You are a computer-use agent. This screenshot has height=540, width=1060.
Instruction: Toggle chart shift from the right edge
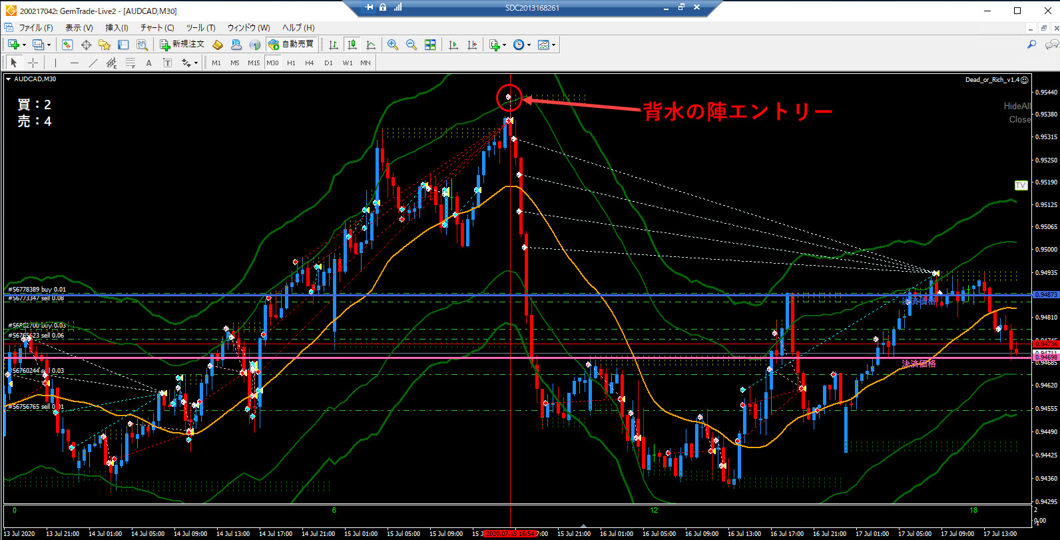click(x=472, y=45)
